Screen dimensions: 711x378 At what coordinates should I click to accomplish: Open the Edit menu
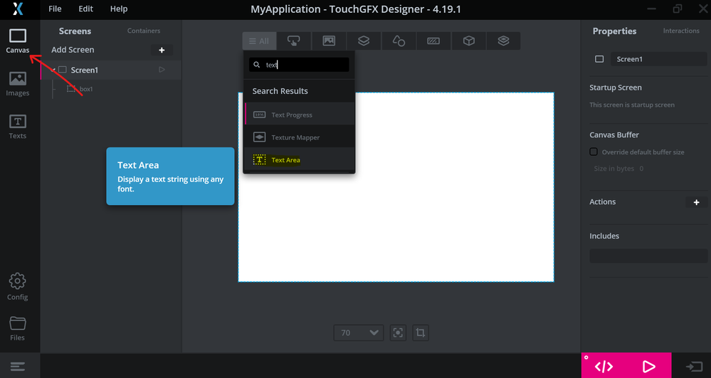point(85,9)
